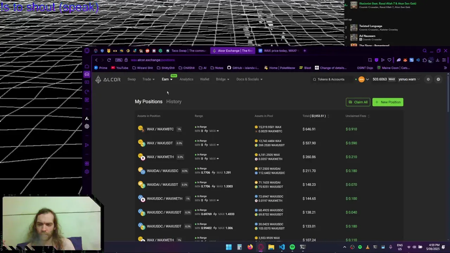Open the Aria AI sidebar icon
450x253 pixels.
pos(87,118)
